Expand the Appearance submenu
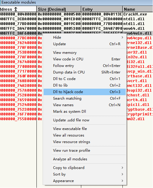 tap(85, 181)
